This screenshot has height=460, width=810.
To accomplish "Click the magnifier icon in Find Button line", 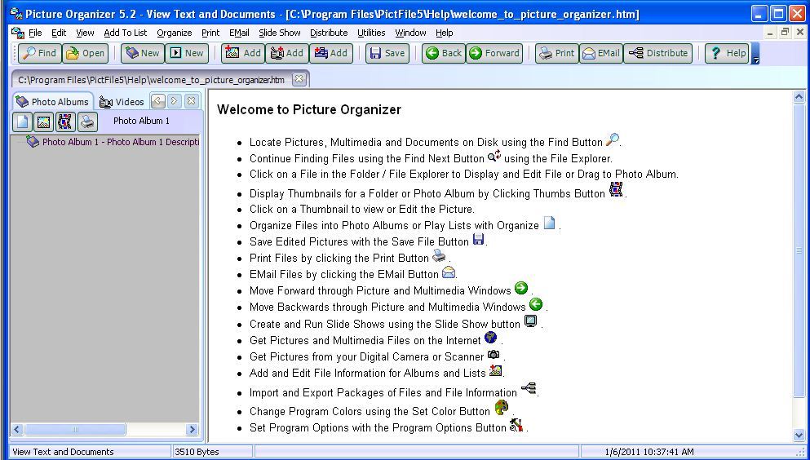I will 612,139.
